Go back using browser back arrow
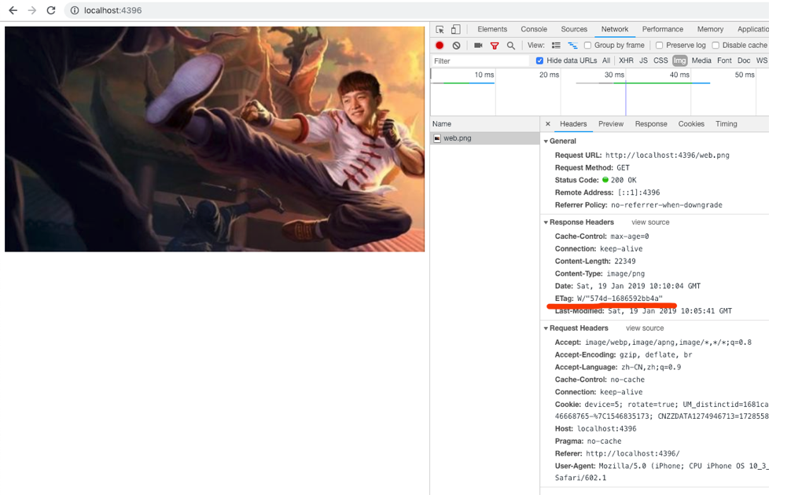Image resolution: width=802 pixels, height=495 pixels. (13, 10)
